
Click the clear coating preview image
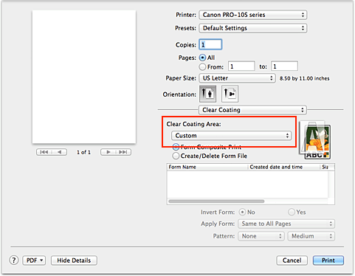point(315,140)
